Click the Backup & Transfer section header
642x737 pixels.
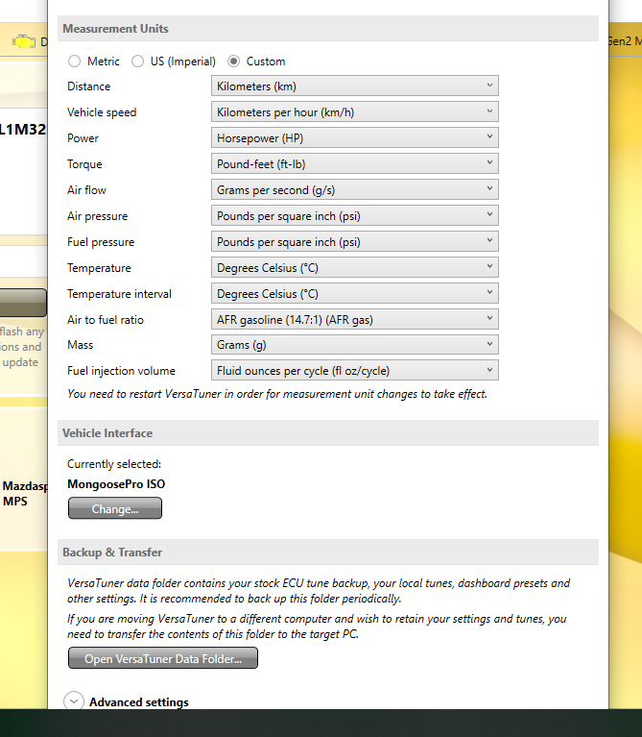pyautogui.click(x=328, y=552)
